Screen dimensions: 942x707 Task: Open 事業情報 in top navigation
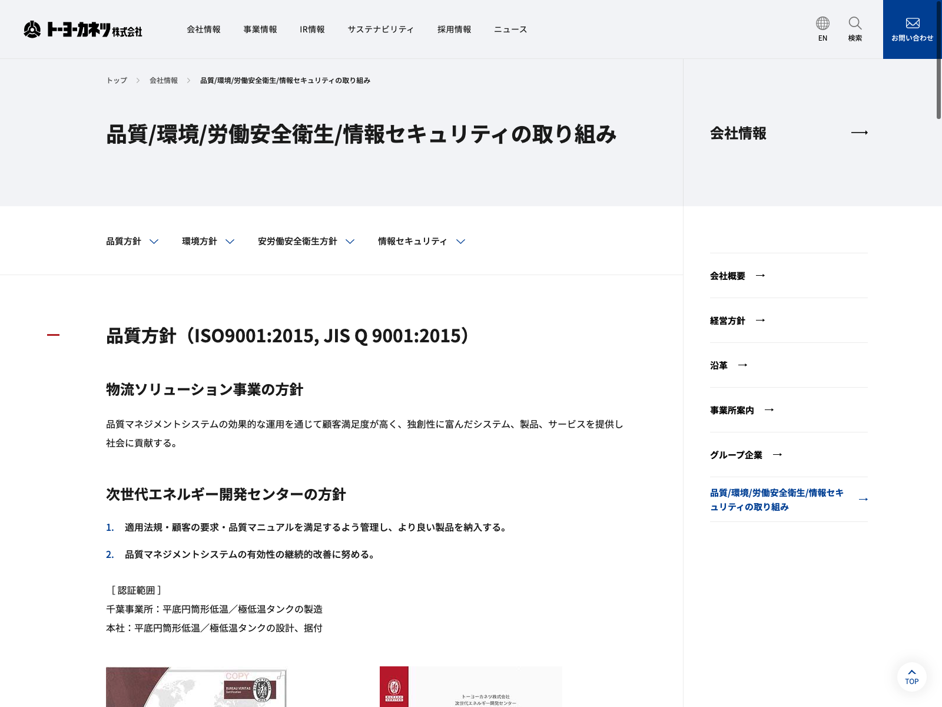(x=260, y=29)
